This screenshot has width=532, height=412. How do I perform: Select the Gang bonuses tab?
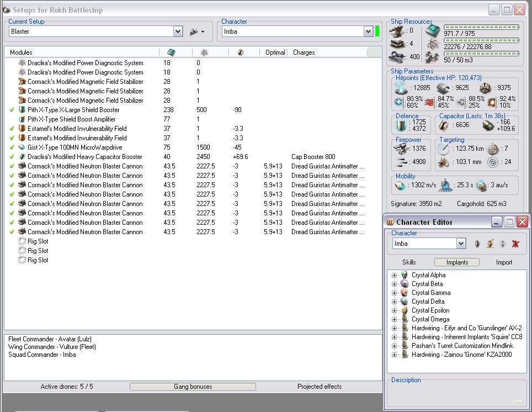[x=193, y=387]
